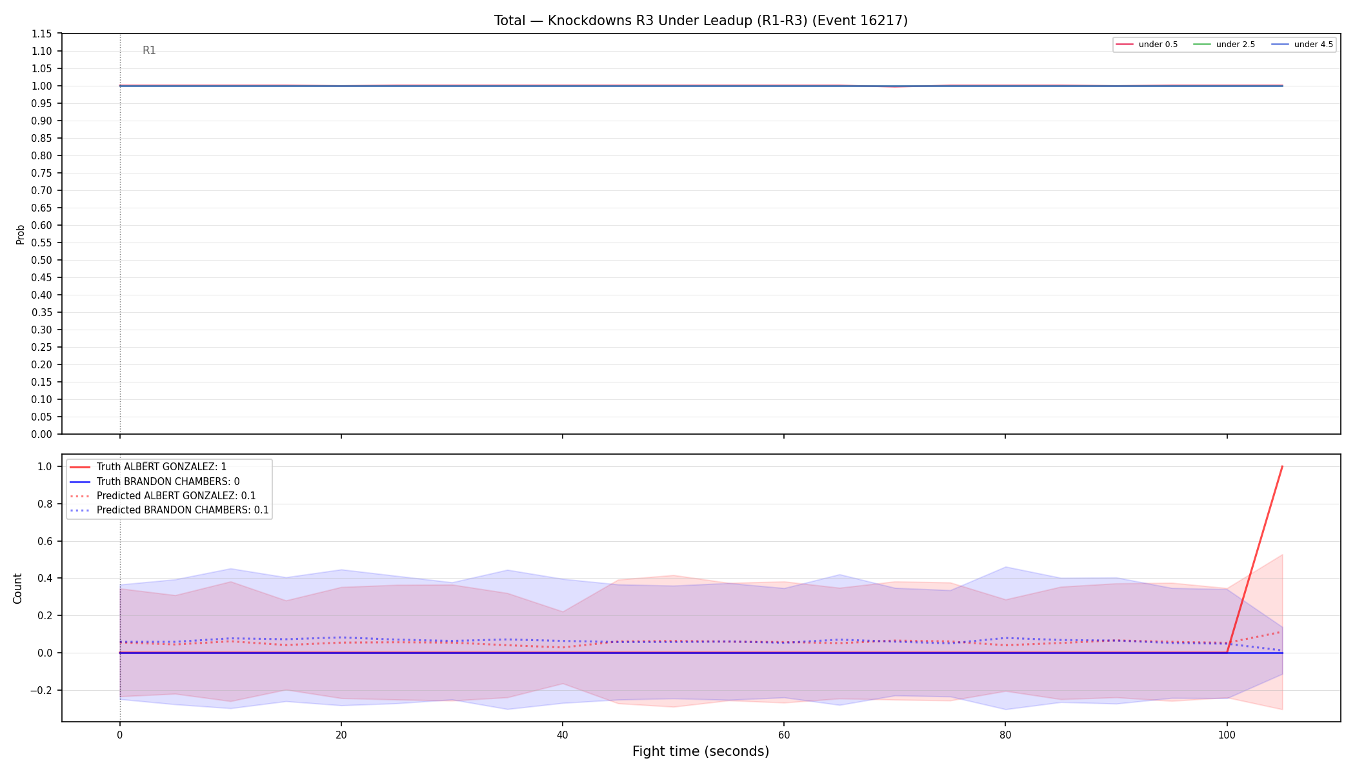Click the −0.2 tick on the Count axis

pyautogui.click(x=41, y=690)
